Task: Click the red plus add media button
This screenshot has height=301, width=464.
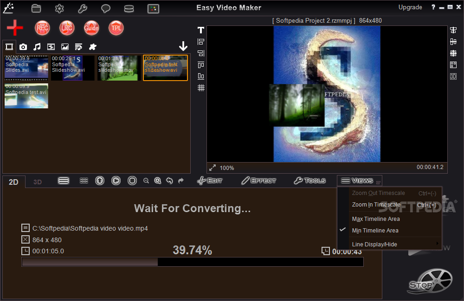Action: pos(15,28)
